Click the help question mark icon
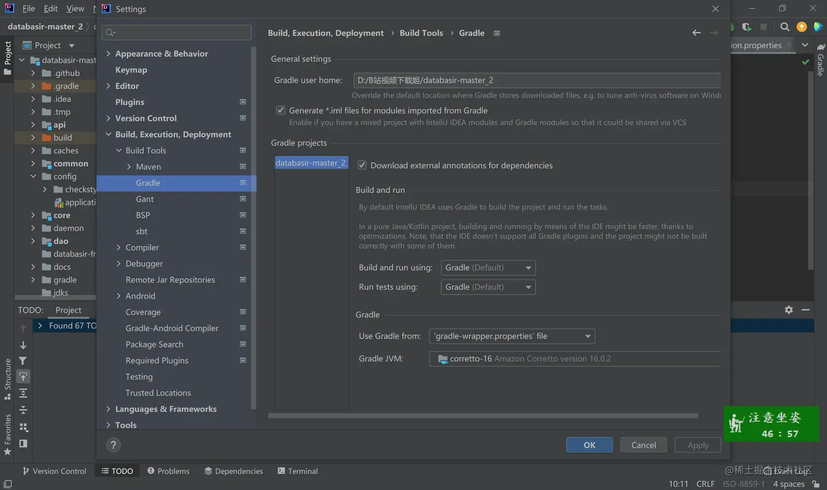 pyautogui.click(x=113, y=445)
